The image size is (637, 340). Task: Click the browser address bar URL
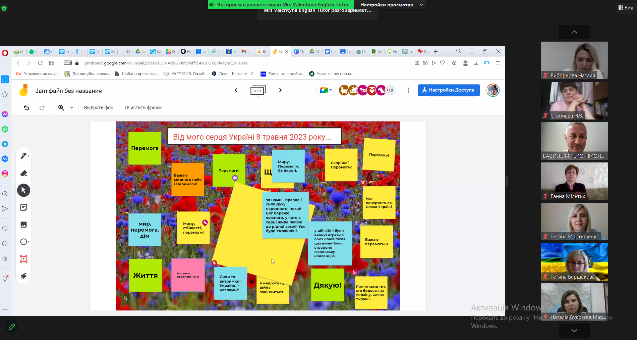166,63
